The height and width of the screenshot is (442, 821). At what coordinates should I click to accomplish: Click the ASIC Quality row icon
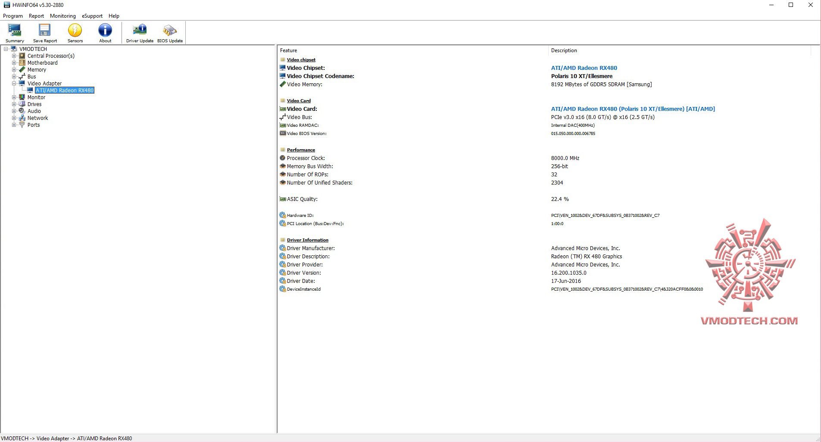[283, 199]
